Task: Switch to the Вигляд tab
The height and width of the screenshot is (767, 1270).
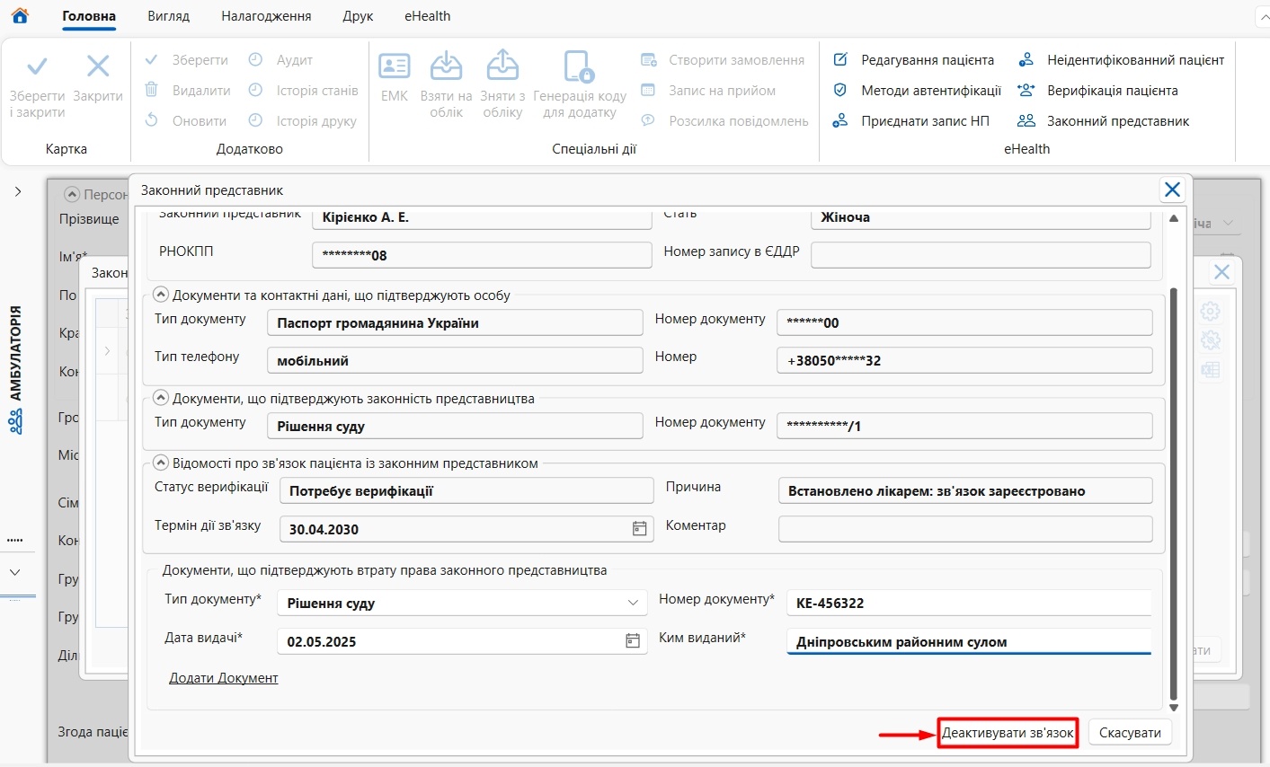Action: pos(168,16)
